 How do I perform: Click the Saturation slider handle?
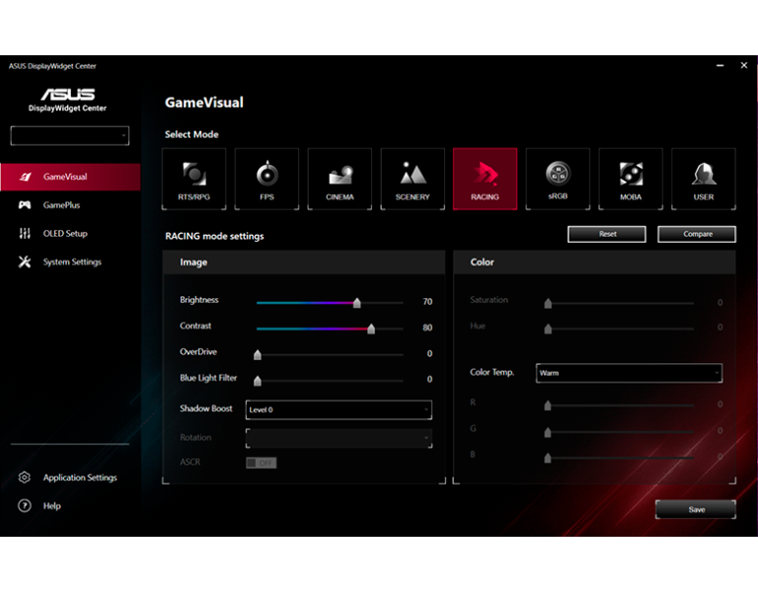(x=548, y=304)
